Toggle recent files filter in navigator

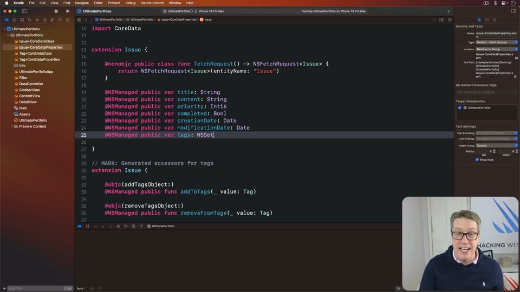coord(66,288)
